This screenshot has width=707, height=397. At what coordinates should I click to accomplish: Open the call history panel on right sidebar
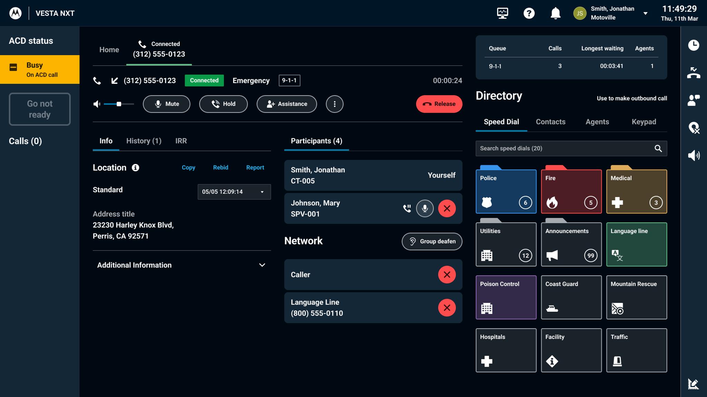[694, 45]
